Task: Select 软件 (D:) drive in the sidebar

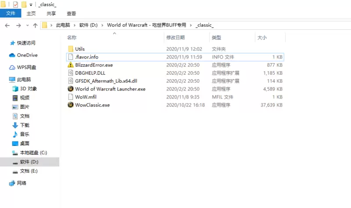Action: click(x=29, y=162)
